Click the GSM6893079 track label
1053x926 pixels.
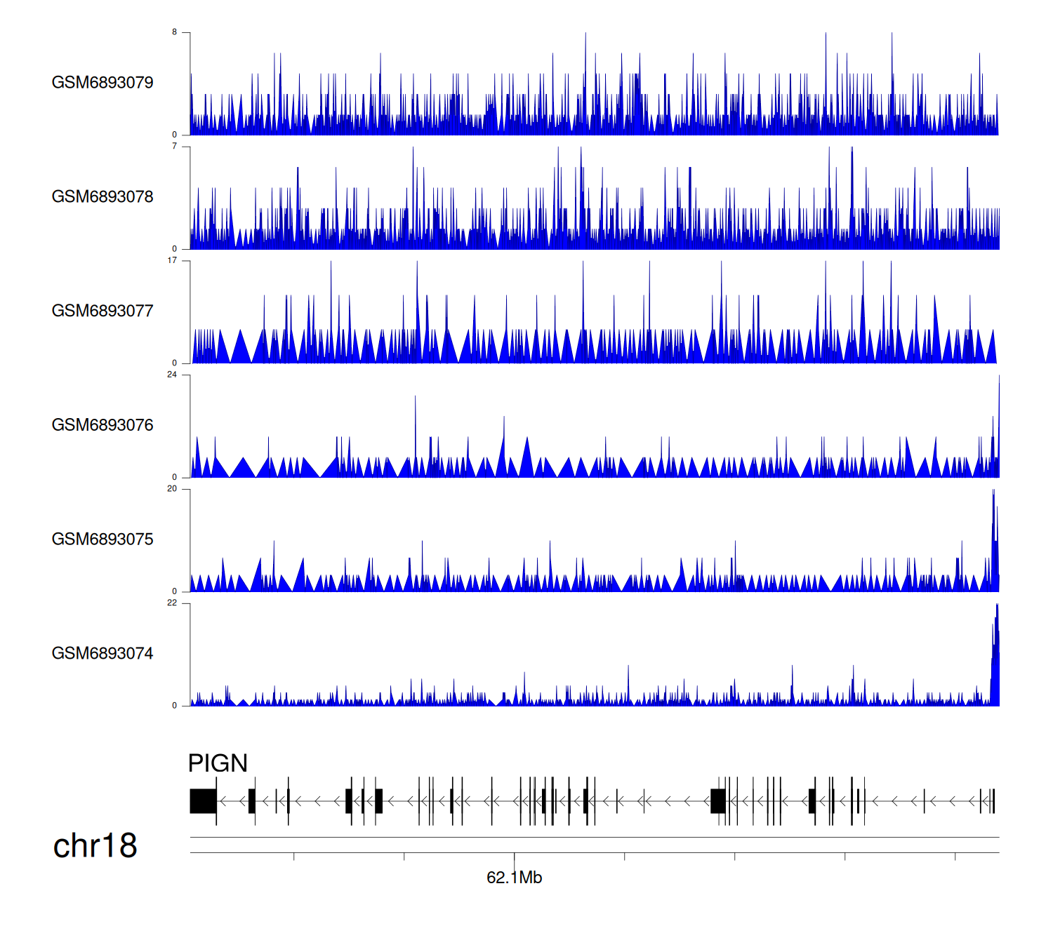tap(102, 83)
